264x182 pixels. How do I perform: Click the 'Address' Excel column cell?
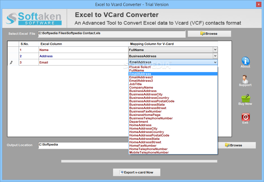tap(84, 56)
